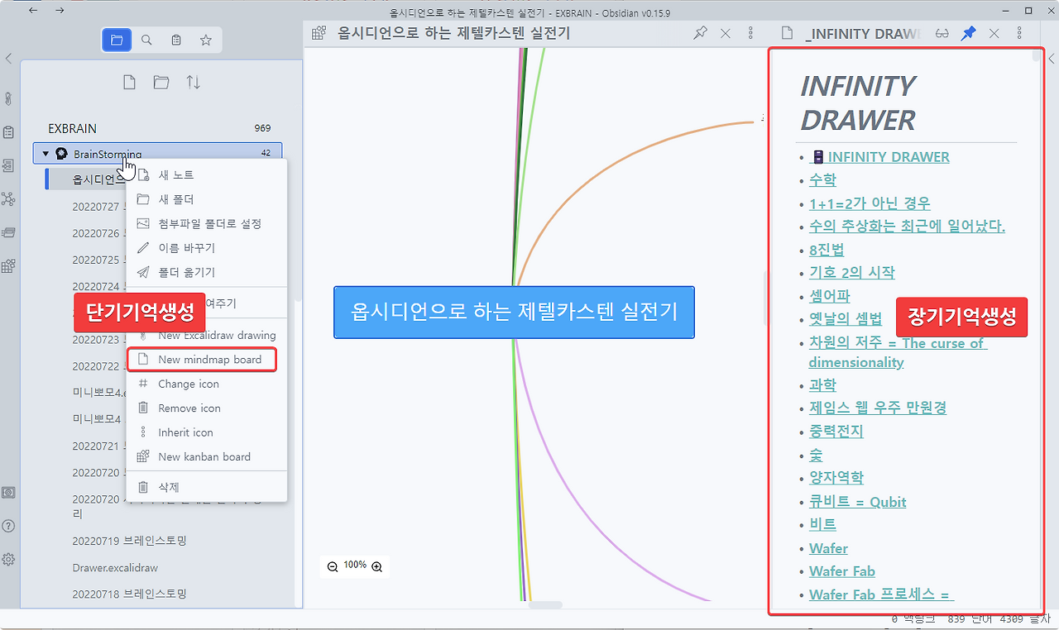Click the clipboard icon in the left ribbon
1059x630 pixels.
(8, 132)
